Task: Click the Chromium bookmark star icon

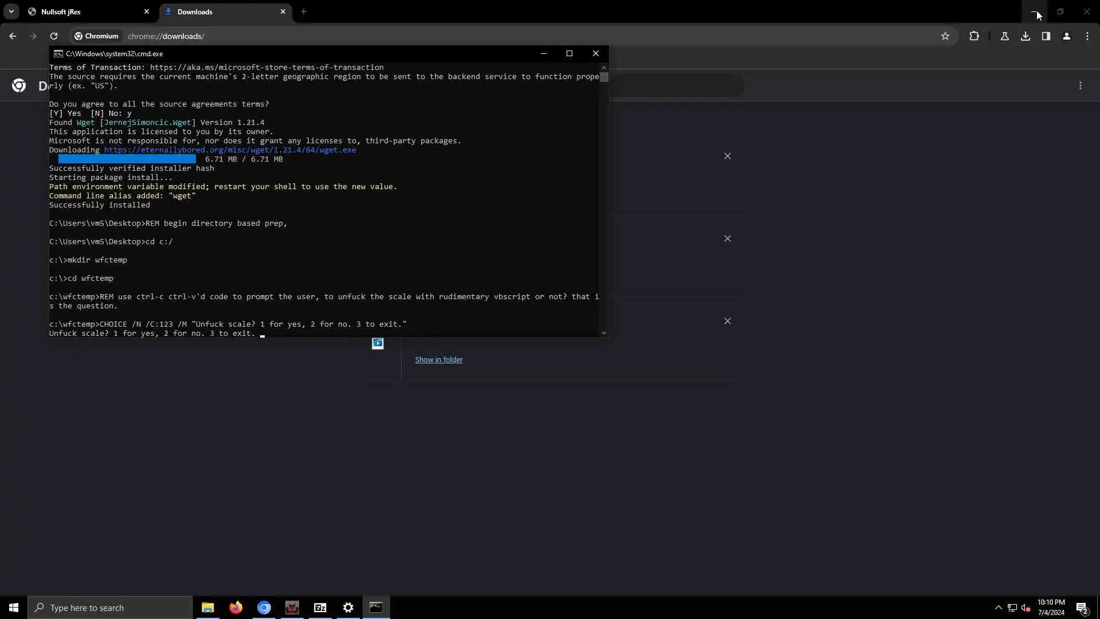Action: 945,36
